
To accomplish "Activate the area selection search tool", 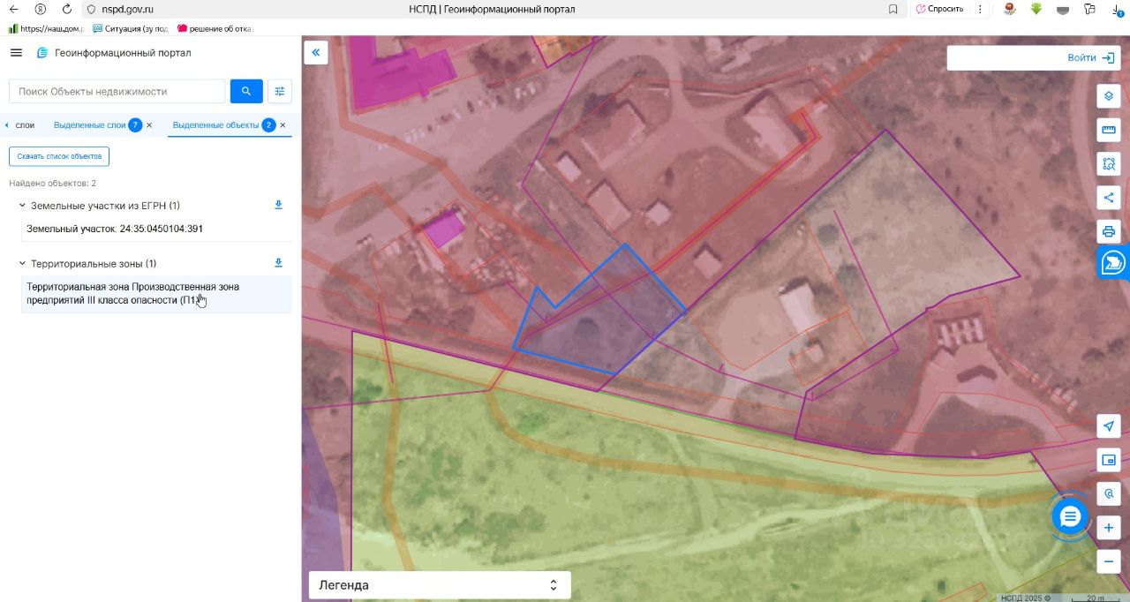I will [x=1109, y=164].
